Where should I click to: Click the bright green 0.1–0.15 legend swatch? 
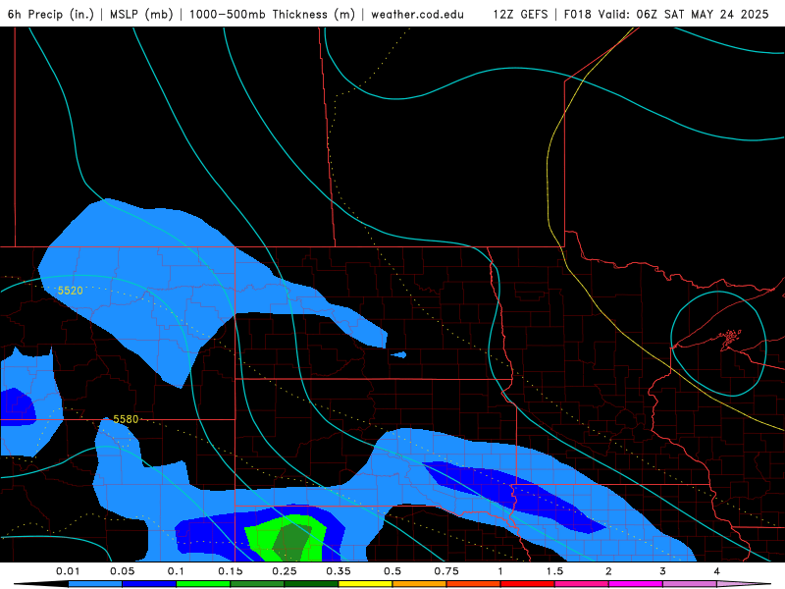(x=203, y=584)
